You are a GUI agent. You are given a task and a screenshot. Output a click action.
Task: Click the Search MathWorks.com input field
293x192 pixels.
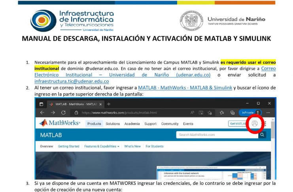point(217,135)
